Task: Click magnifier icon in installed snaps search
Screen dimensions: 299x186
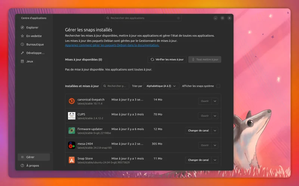Action: coord(105,86)
